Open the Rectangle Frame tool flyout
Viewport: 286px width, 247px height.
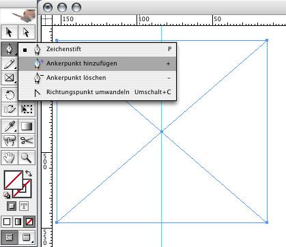point(10,78)
